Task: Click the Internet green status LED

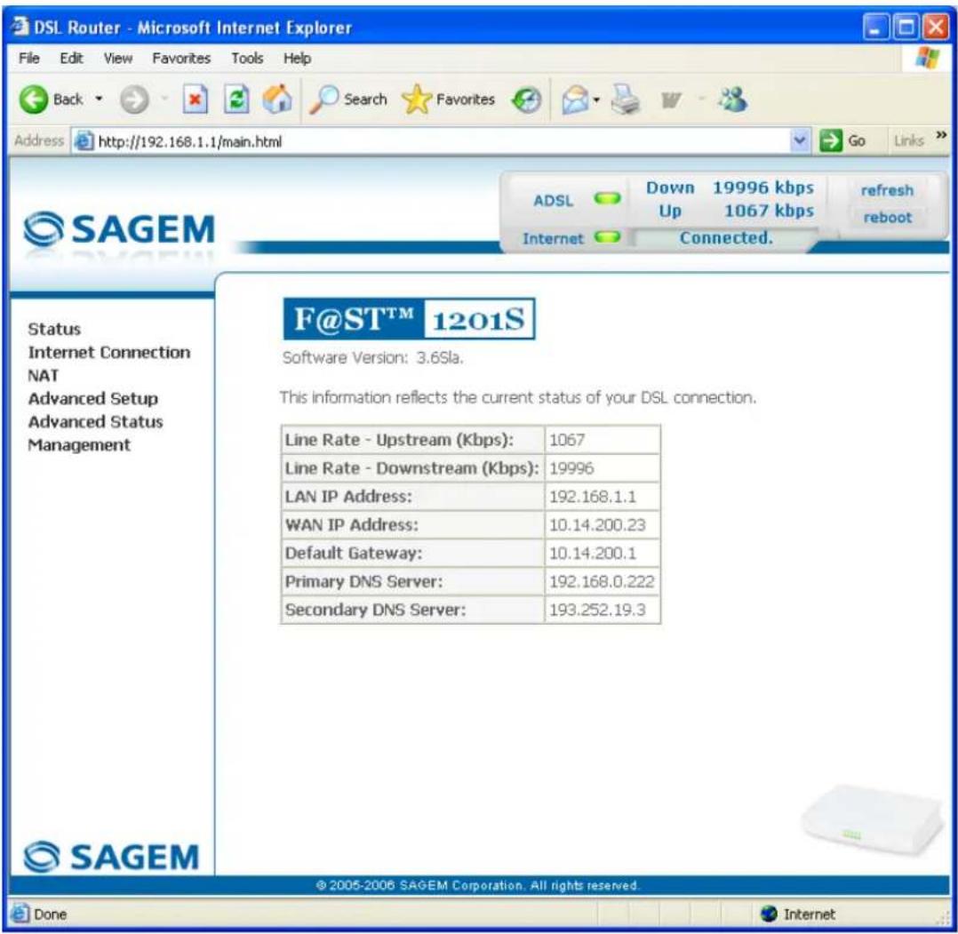Action: pyautogui.click(x=607, y=237)
